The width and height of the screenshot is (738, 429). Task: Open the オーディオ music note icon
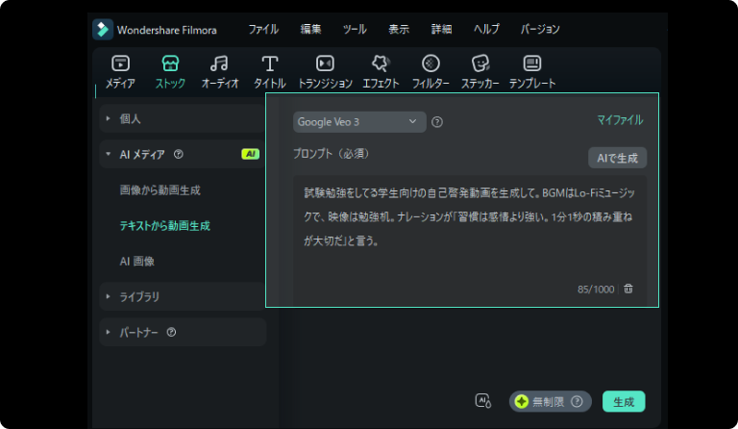[219, 63]
